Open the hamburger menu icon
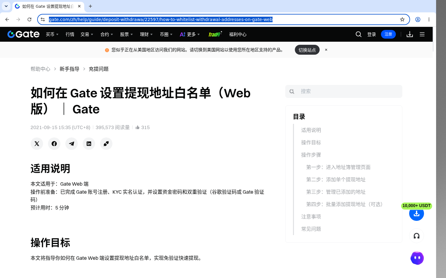446x278 pixels. [422, 34]
